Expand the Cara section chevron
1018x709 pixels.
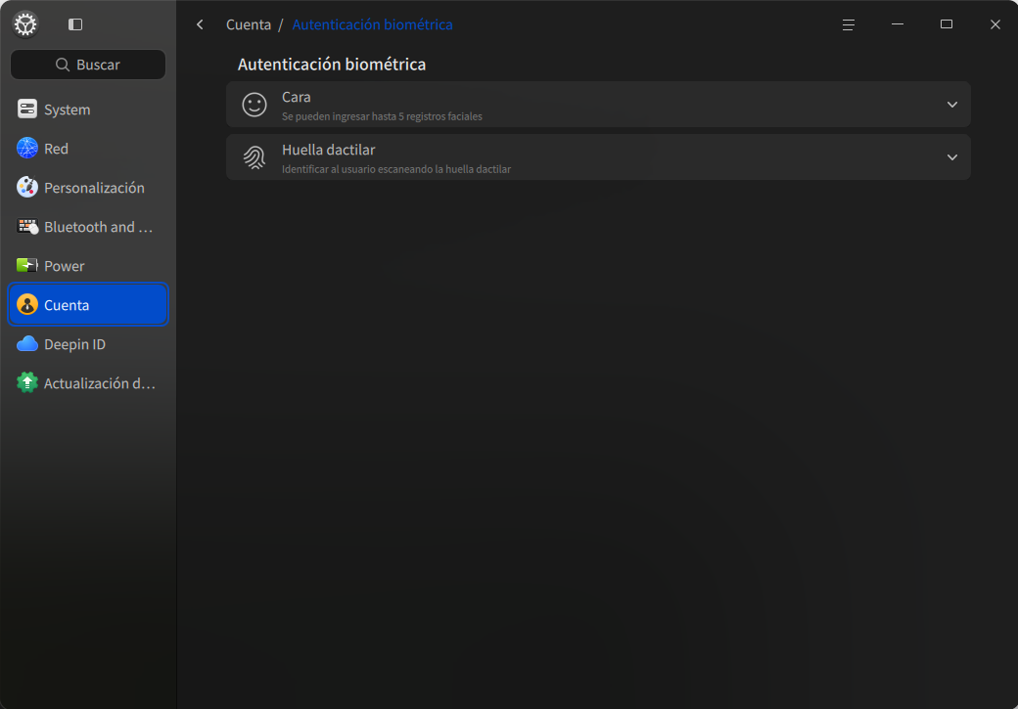pos(951,105)
